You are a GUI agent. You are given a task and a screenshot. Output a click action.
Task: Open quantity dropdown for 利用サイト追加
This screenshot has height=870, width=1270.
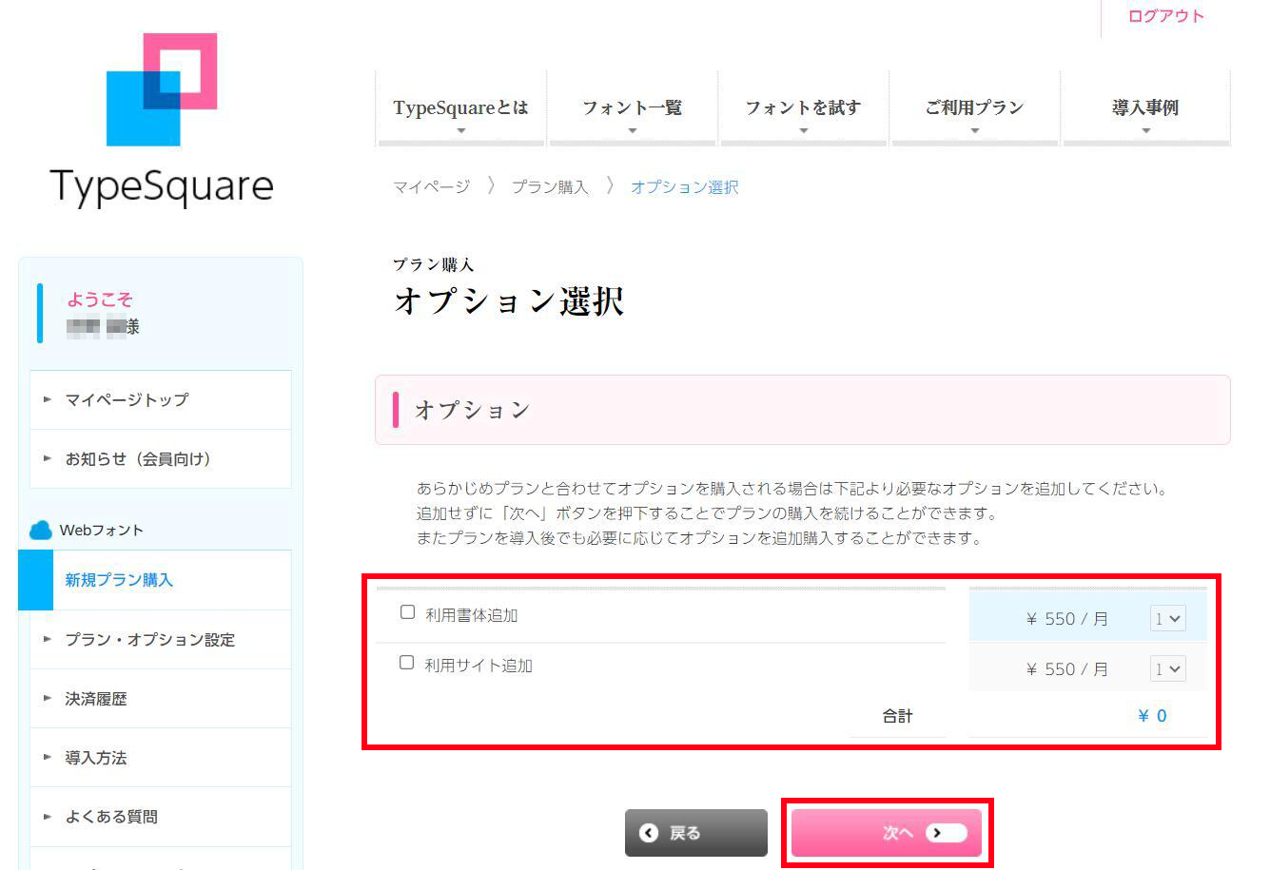pos(1167,668)
